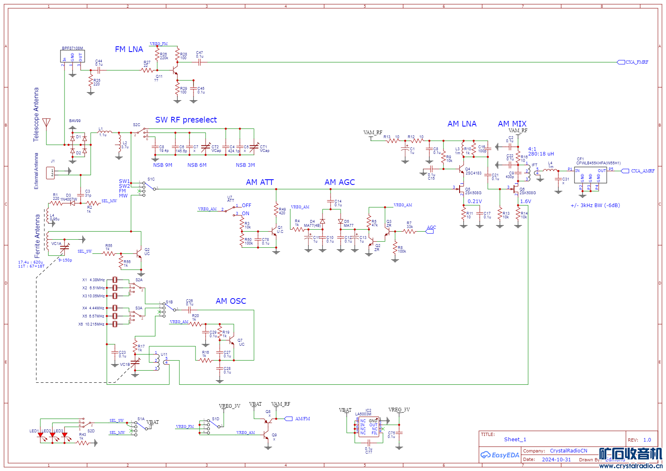Select the "Telescope Antenna" vertical label
The width and height of the screenshot is (666, 471).
[x=36, y=114]
